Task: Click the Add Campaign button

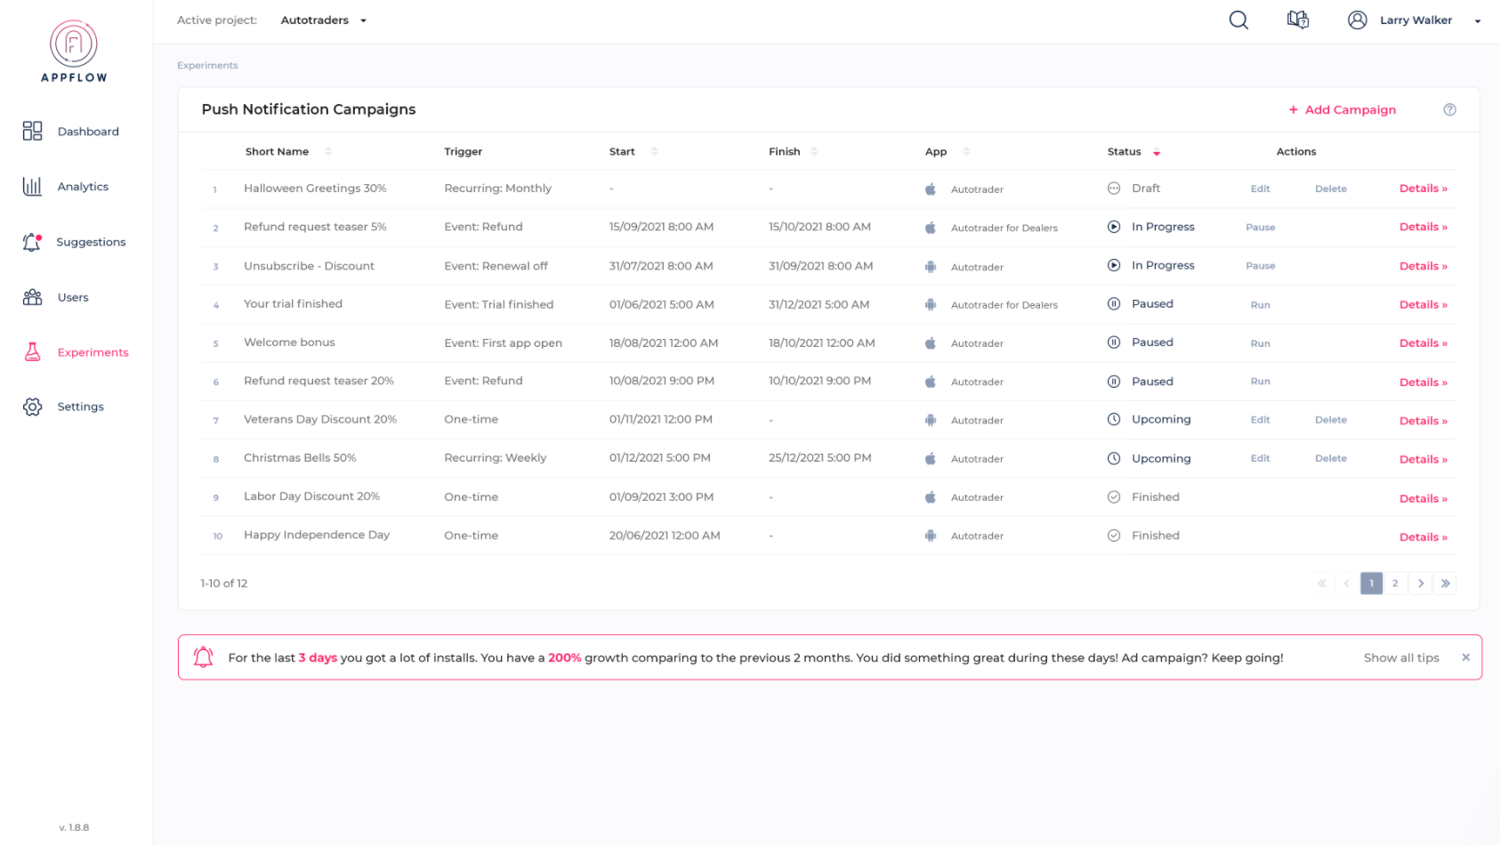Action: [1343, 109]
